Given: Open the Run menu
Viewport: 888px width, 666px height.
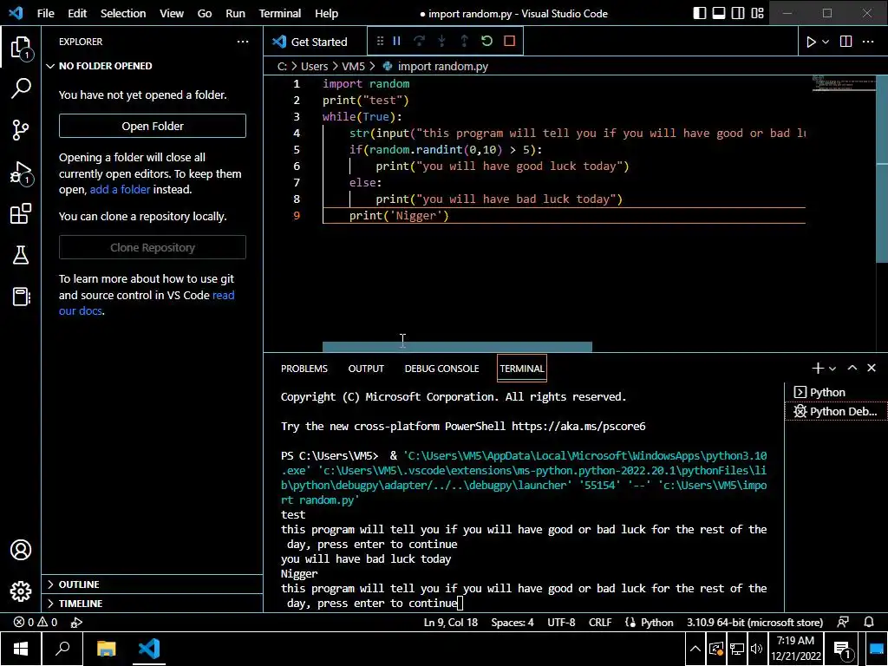Looking at the screenshot, I should pyautogui.click(x=236, y=13).
